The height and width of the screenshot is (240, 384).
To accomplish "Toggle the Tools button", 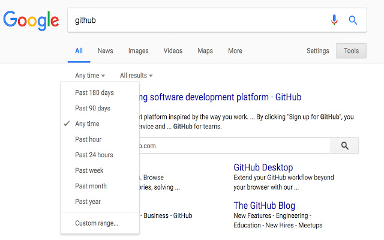I will tap(351, 50).
